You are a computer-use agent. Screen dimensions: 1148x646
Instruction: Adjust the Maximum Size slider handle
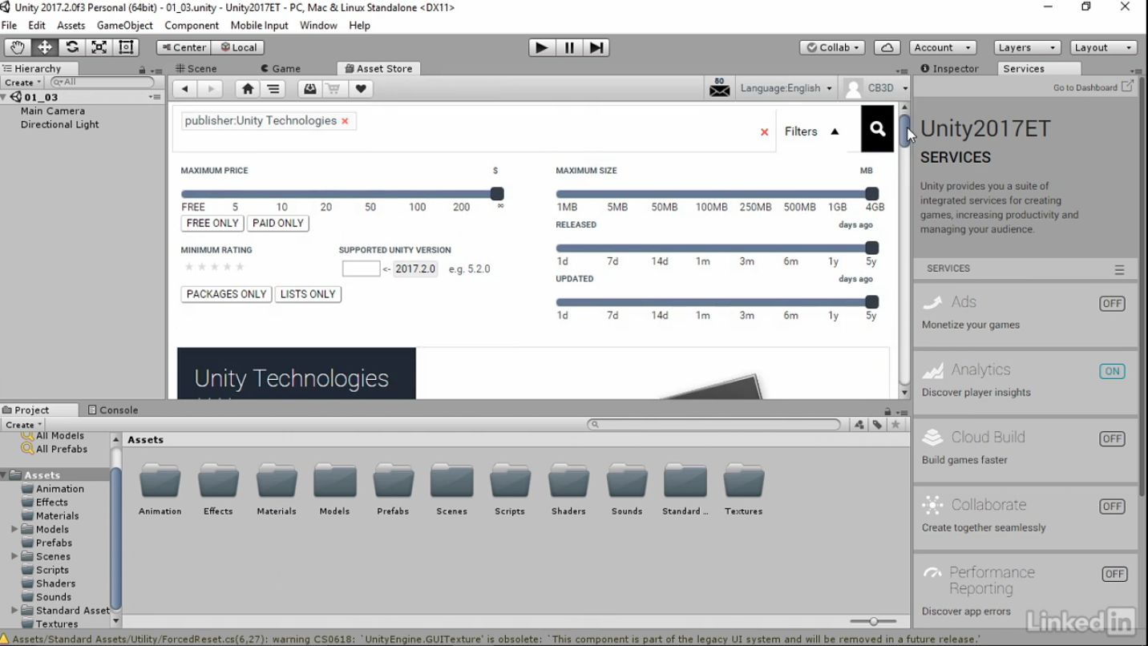tap(872, 194)
